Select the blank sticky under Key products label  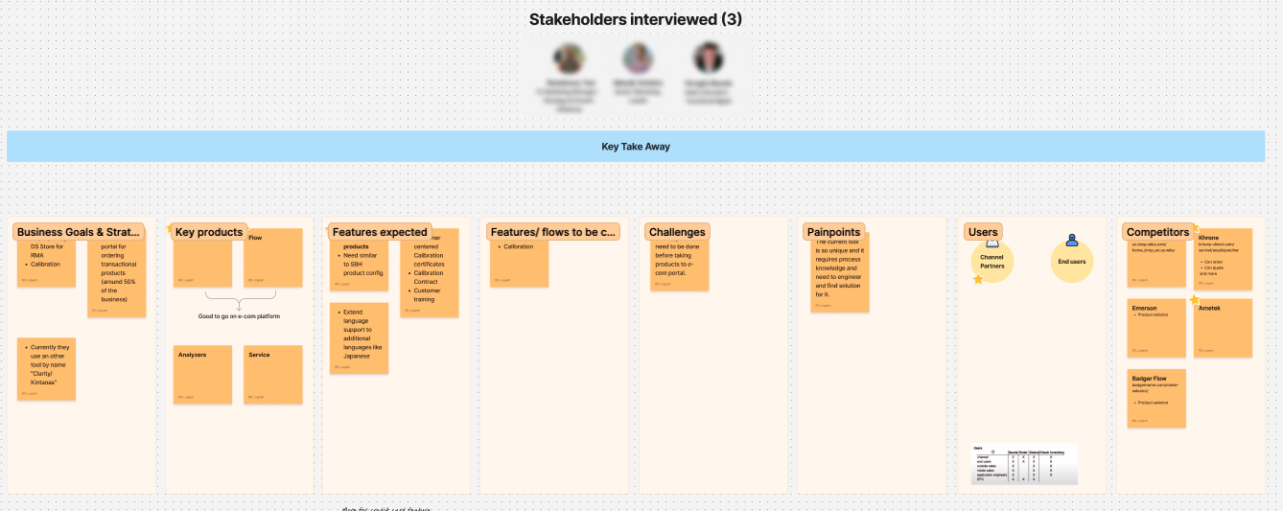point(203,264)
